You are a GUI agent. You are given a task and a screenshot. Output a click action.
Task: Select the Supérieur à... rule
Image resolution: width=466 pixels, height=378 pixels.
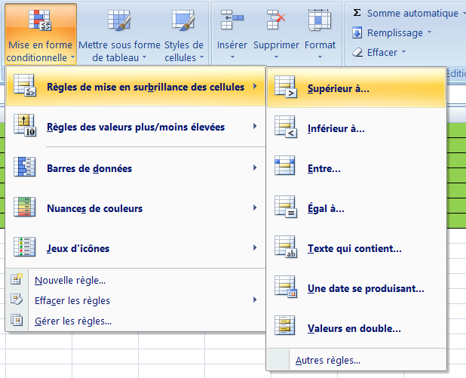(x=357, y=88)
